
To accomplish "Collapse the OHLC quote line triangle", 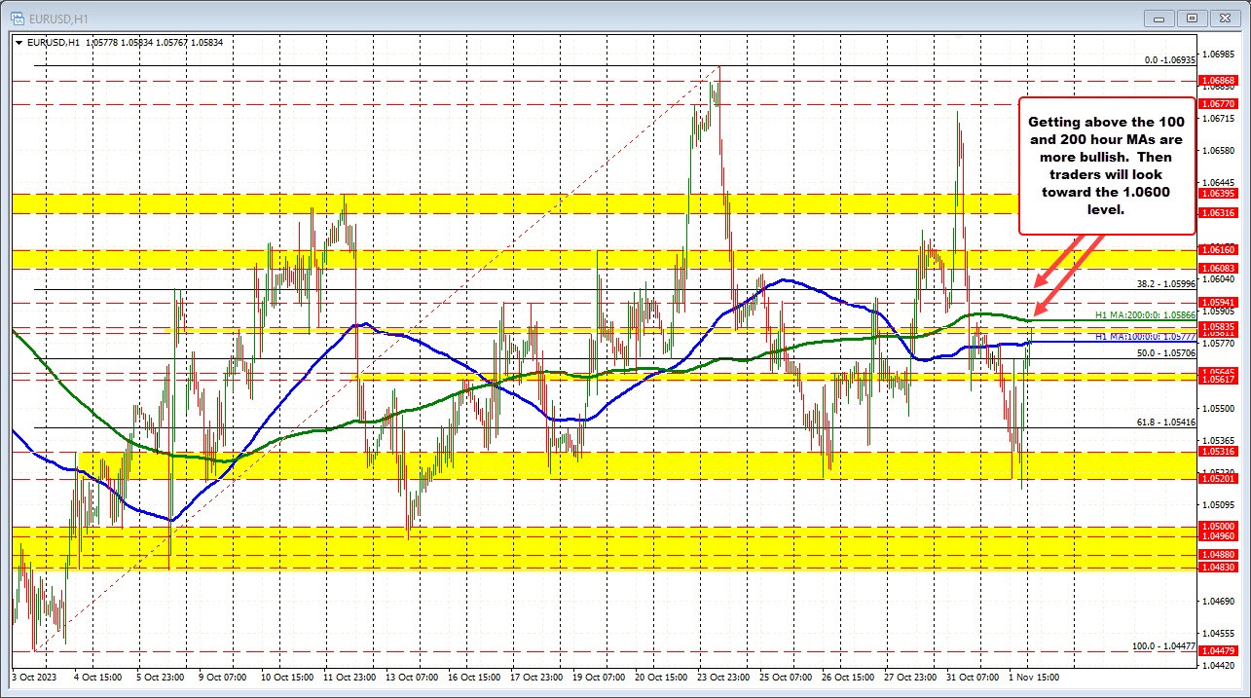I will tap(18, 43).
